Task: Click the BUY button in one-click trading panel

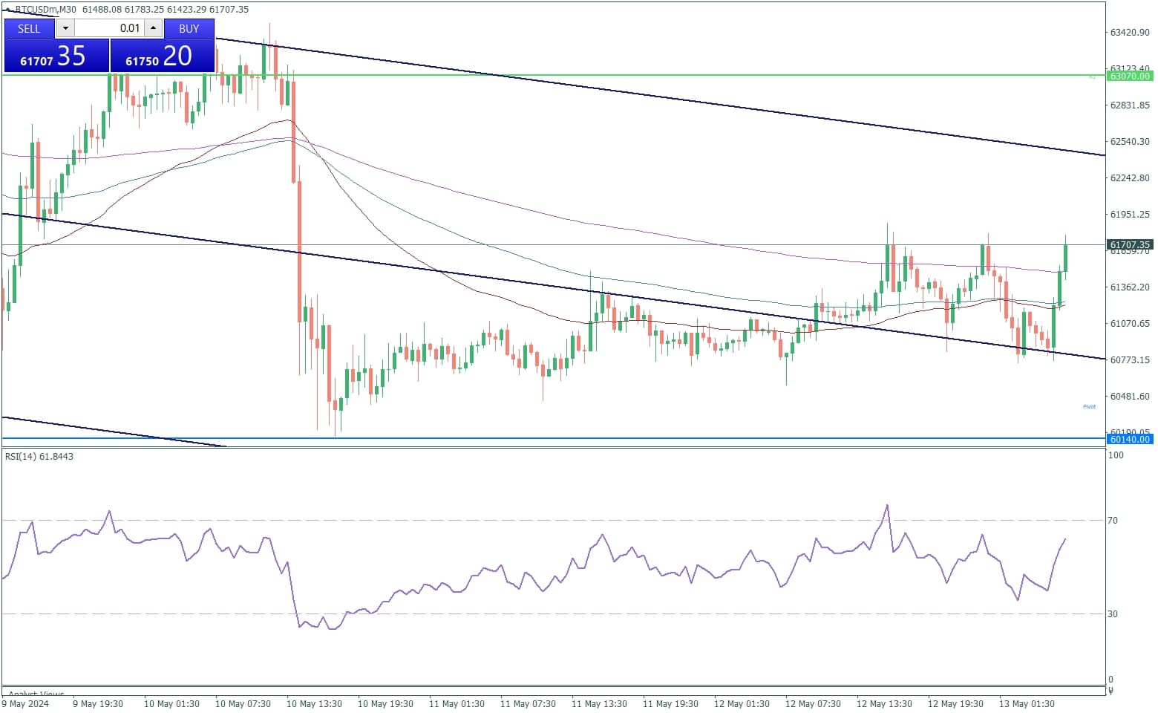Action: click(189, 28)
